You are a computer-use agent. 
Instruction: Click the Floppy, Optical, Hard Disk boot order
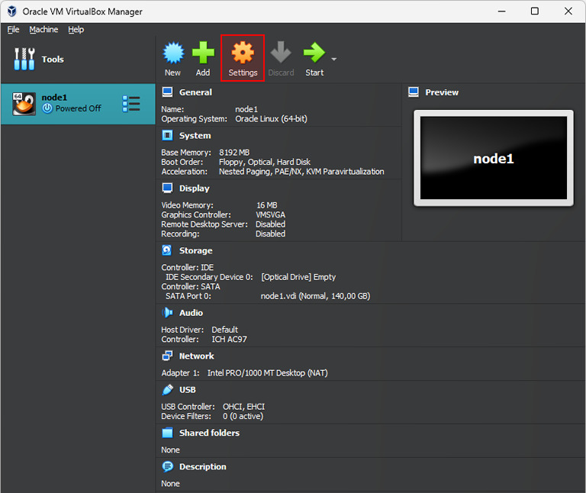click(x=265, y=162)
